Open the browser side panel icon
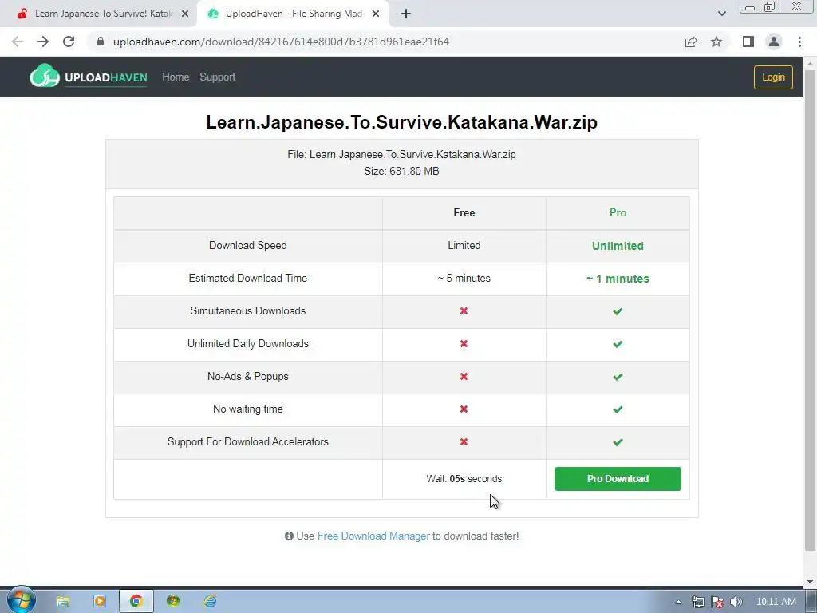The width and height of the screenshot is (817, 613). pos(748,42)
